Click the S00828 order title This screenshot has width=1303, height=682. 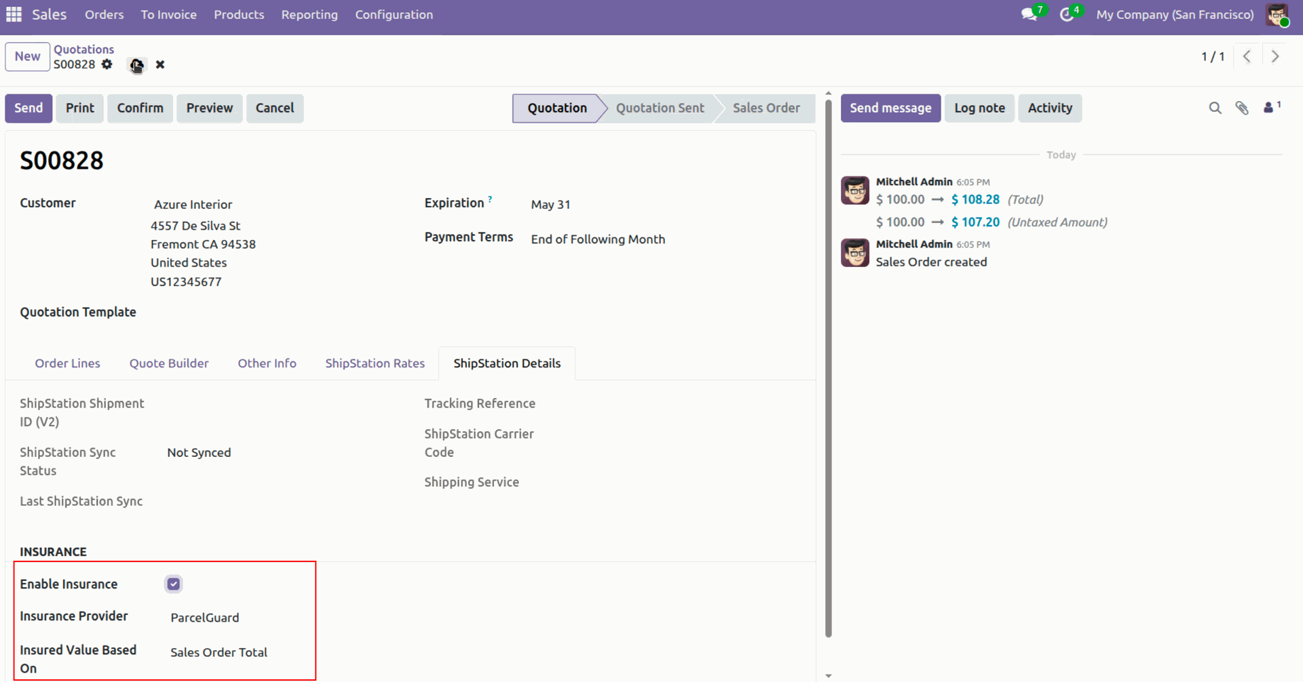[62, 161]
